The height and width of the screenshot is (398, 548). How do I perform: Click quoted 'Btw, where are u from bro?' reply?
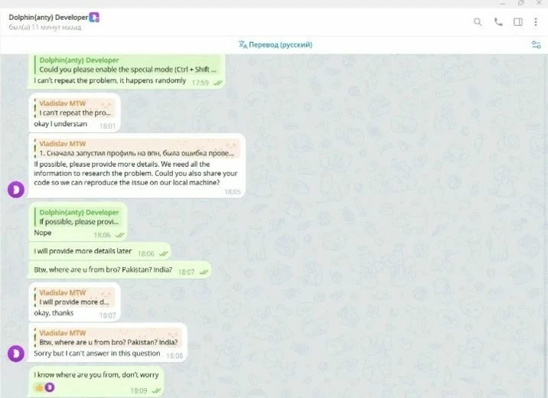click(109, 338)
